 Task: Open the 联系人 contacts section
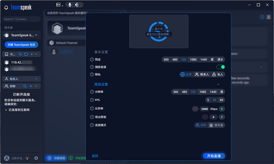pos(21,79)
